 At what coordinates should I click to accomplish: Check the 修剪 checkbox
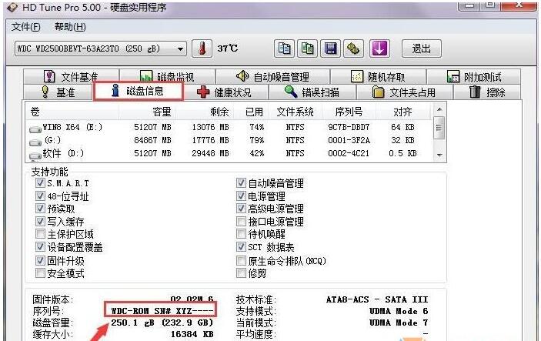(x=241, y=273)
